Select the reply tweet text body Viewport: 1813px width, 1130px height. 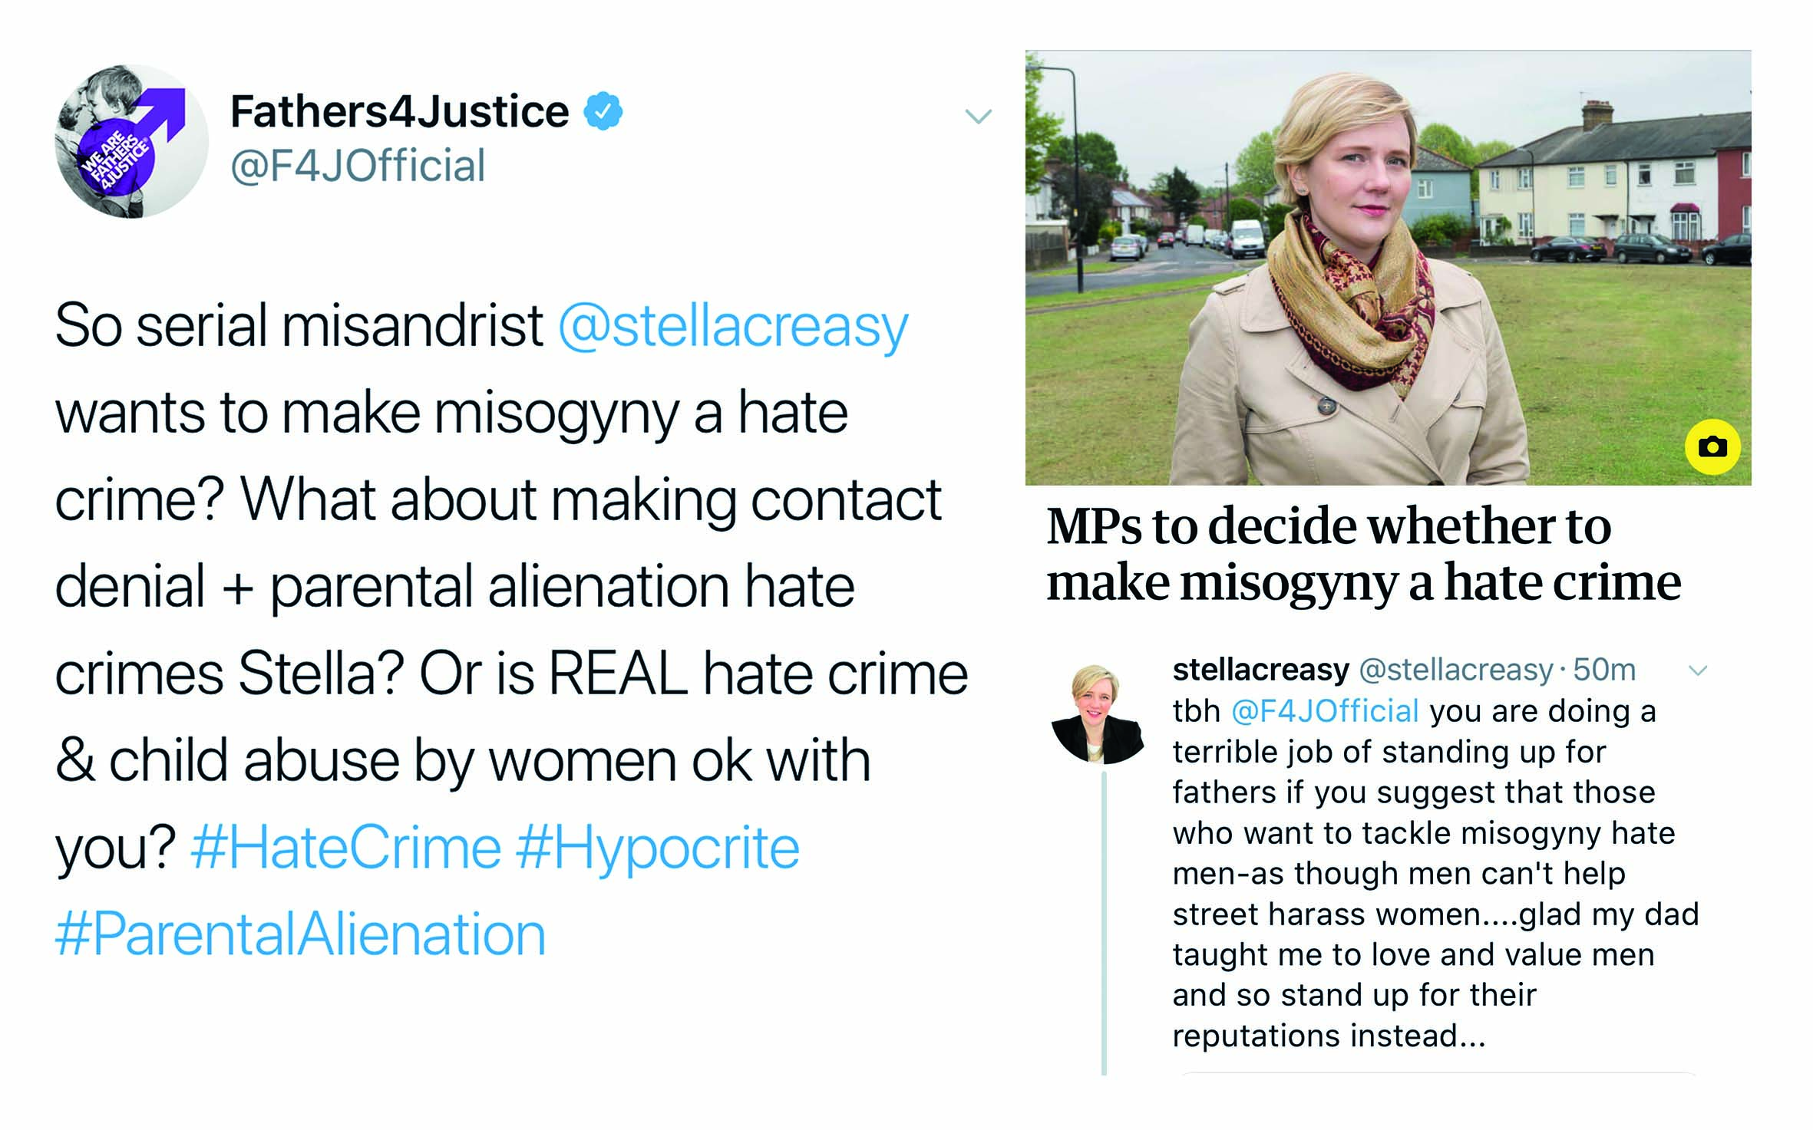tap(1435, 873)
